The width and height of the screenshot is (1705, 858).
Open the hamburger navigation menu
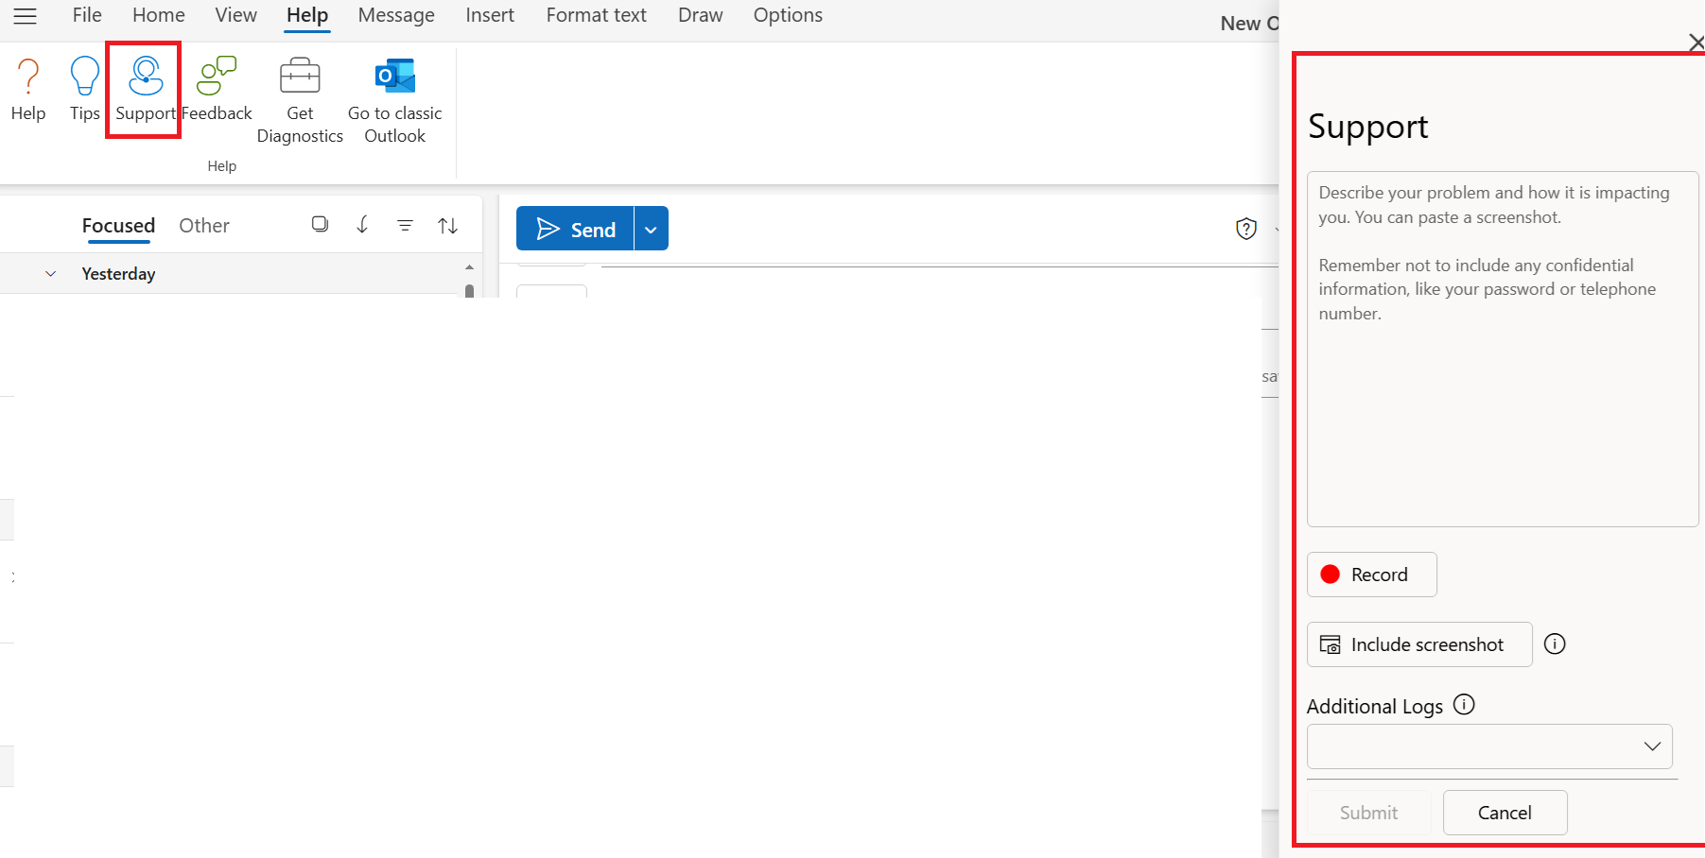pos(25,16)
